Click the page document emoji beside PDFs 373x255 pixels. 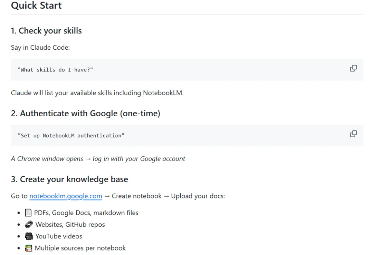28,213
